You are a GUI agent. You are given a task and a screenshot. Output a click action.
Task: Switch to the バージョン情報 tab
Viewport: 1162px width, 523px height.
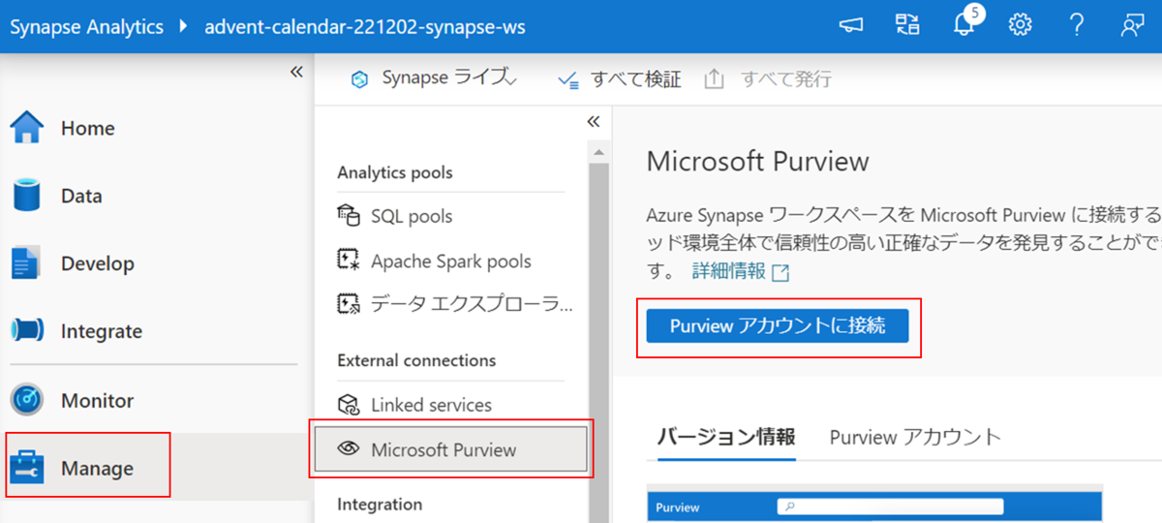[727, 436]
